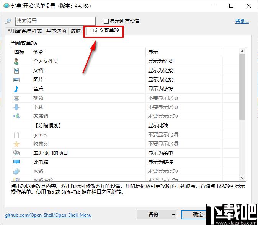258x225 pixels.
Task: Click the games blank page icon
Action: click(16, 135)
